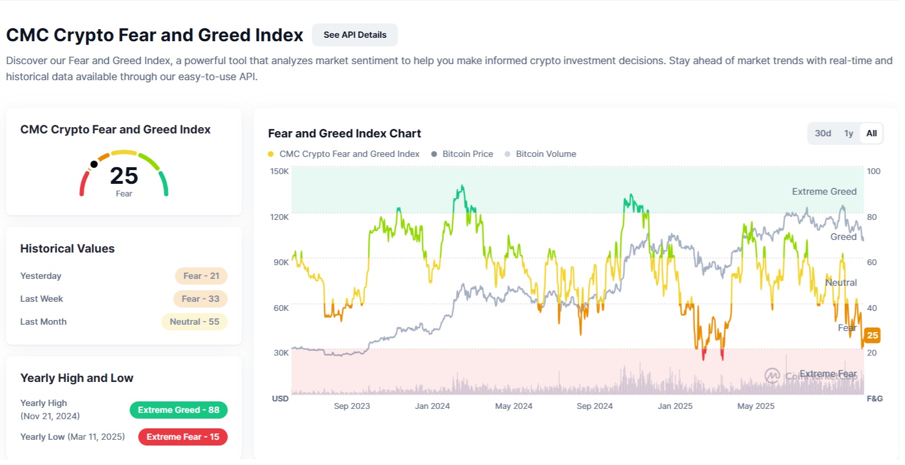Select the 1y chart range

click(x=848, y=133)
